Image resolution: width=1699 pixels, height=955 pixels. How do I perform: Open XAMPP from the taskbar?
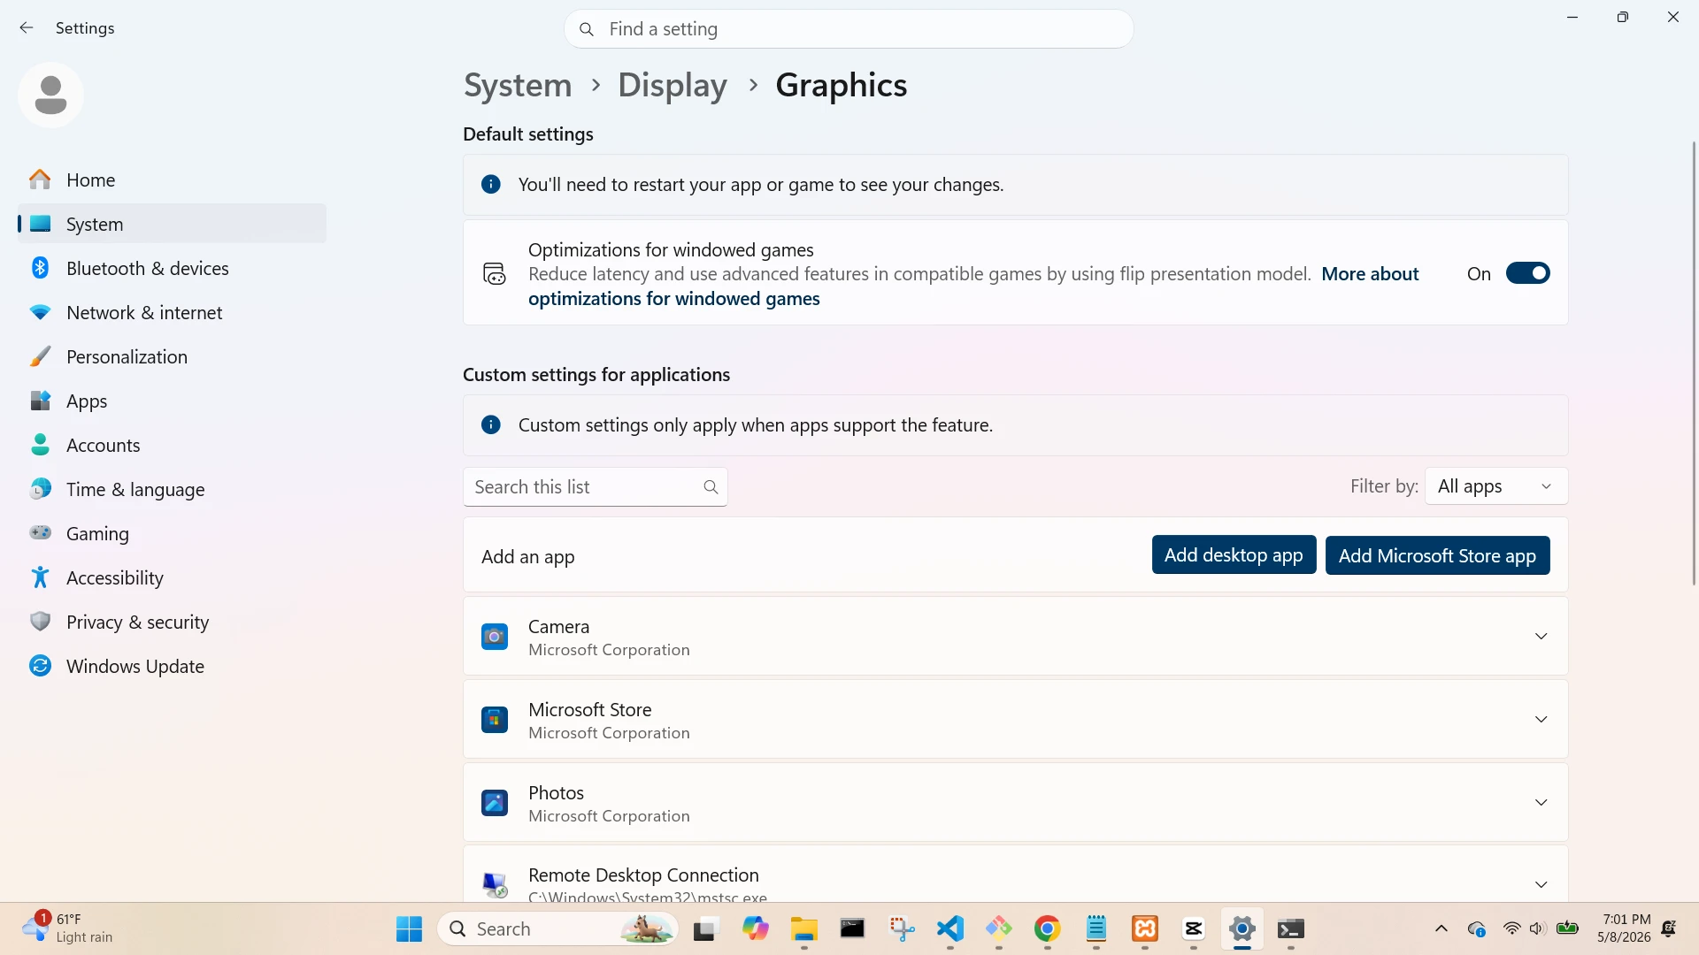point(1145,928)
